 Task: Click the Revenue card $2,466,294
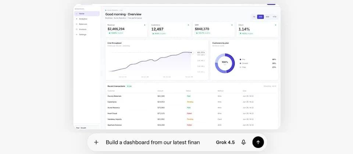126,29
